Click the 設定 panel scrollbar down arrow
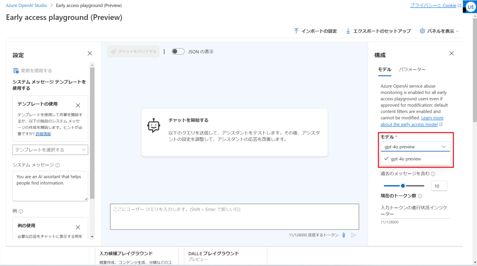This screenshot has height=266, width=477. coord(92,237)
